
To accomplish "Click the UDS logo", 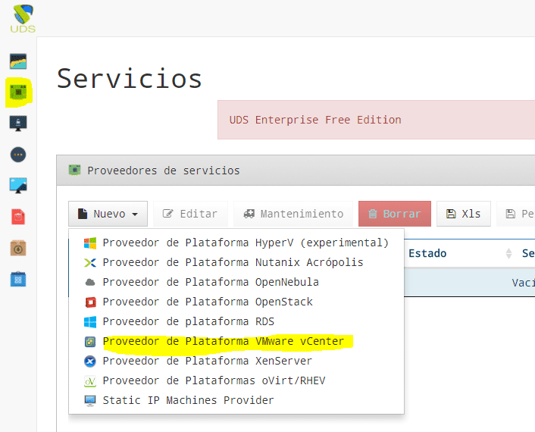I will [x=23, y=19].
